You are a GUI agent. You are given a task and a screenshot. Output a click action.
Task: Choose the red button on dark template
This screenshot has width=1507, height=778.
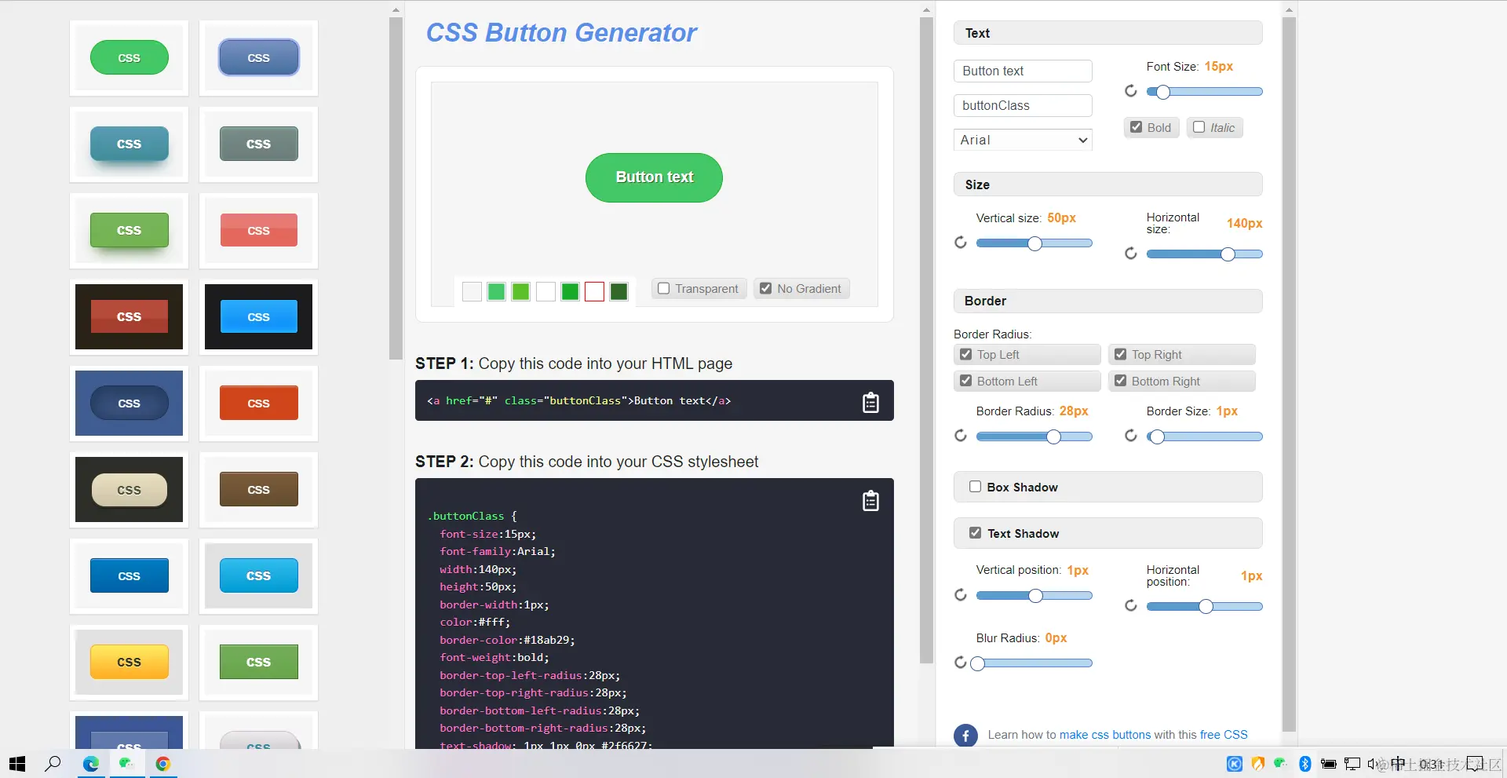tap(129, 316)
